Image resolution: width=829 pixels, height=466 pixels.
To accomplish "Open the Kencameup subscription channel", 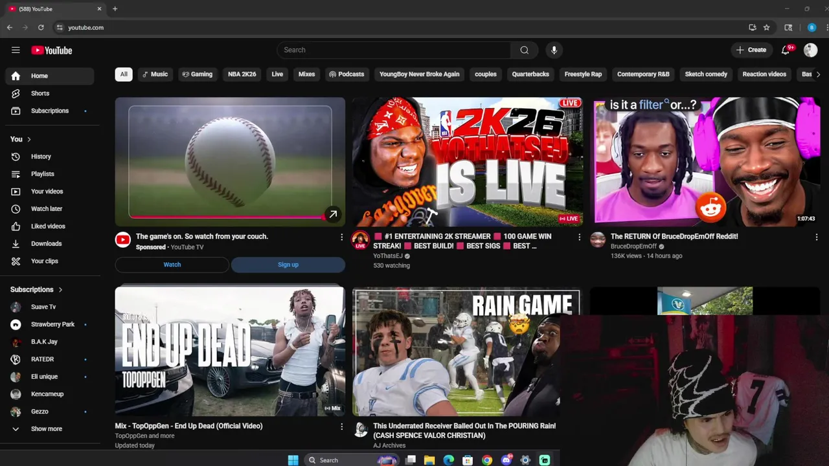I will pos(49,394).
